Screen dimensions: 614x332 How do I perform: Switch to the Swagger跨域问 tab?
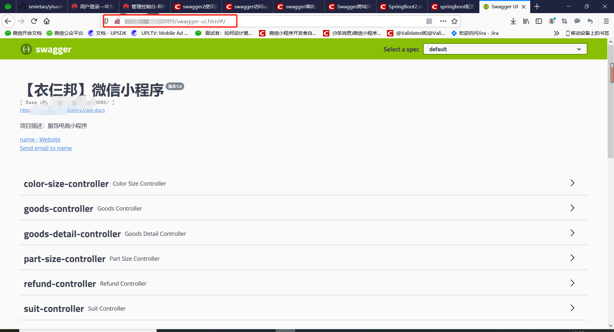[x=350, y=6]
